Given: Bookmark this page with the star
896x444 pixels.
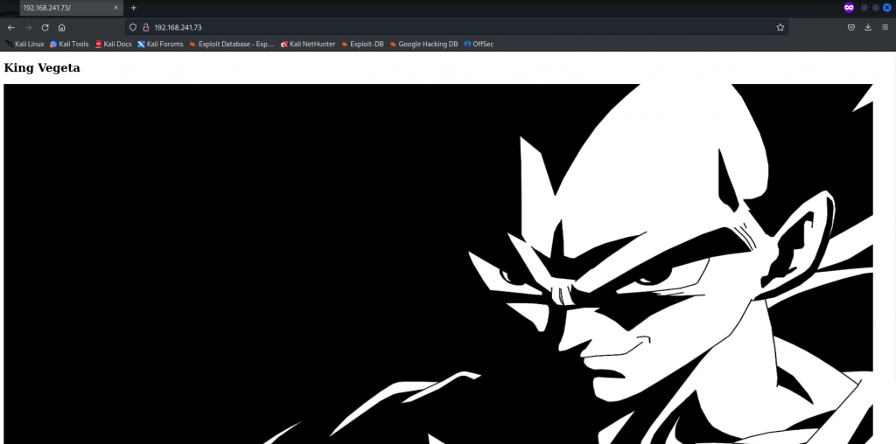Looking at the screenshot, I should (x=780, y=27).
